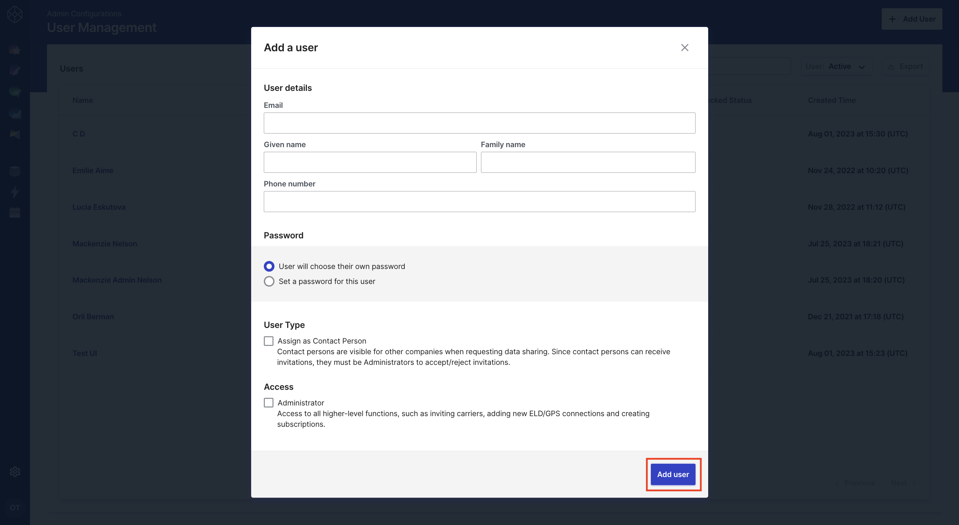Screen dimensions: 959x525
Task: Select 'User will choose their own password'
Action: 269,266
